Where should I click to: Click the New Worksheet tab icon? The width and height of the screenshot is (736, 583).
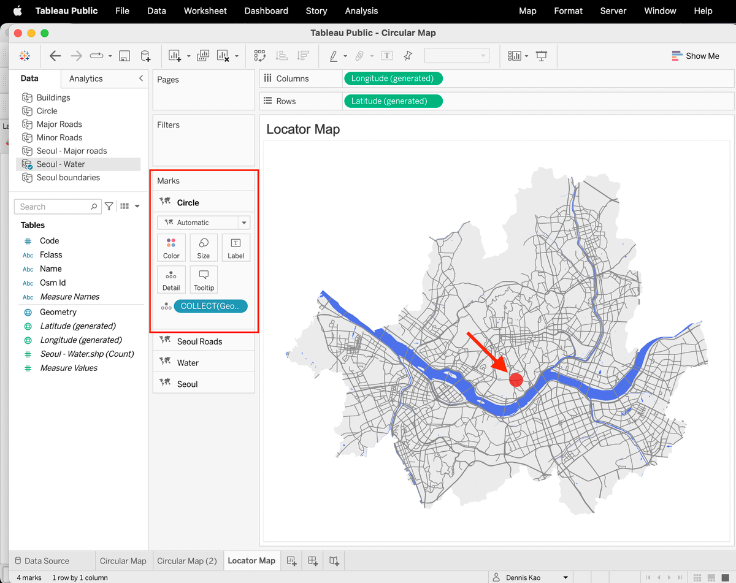pos(291,560)
